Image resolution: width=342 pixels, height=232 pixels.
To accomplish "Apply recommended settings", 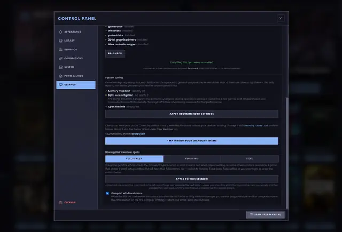I will pos(192,114).
